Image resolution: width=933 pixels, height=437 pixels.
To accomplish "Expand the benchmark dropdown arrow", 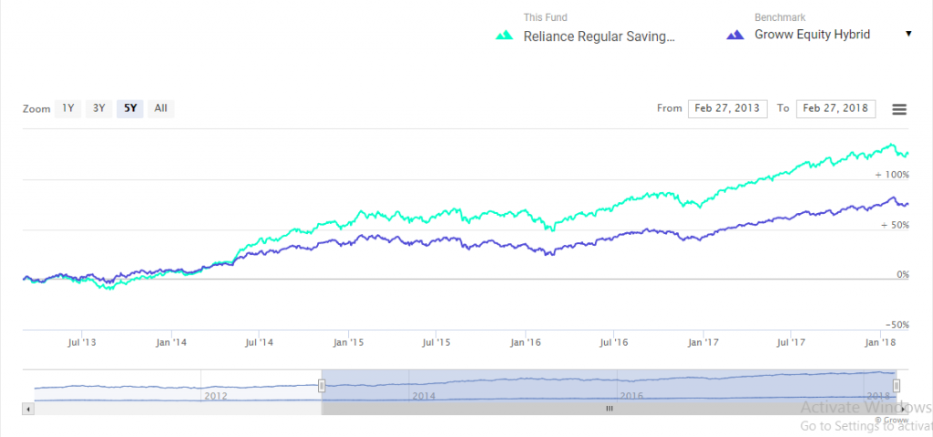I will [x=908, y=35].
